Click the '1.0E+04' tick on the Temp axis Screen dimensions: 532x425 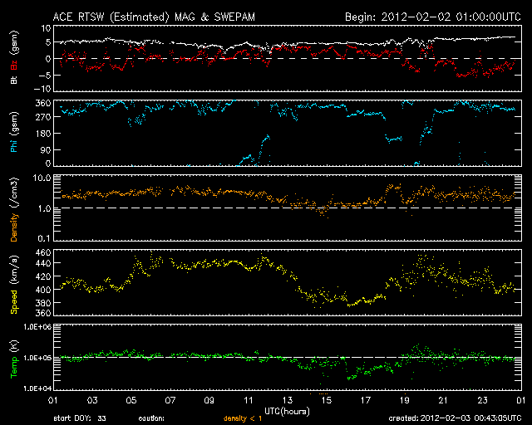37,388
